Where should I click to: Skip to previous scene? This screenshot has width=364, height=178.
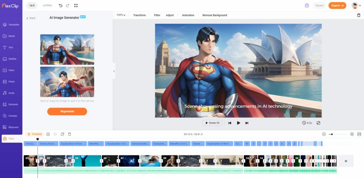point(230,123)
